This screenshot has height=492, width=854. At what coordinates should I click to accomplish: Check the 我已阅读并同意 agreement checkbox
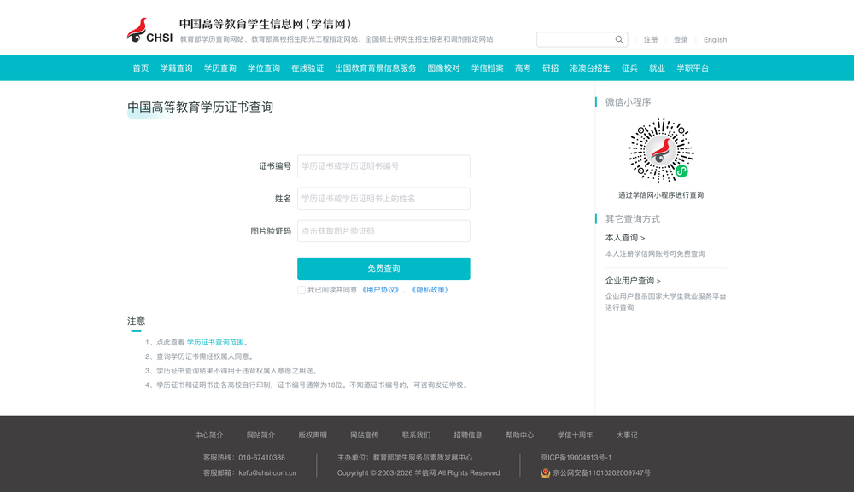click(301, 290)
